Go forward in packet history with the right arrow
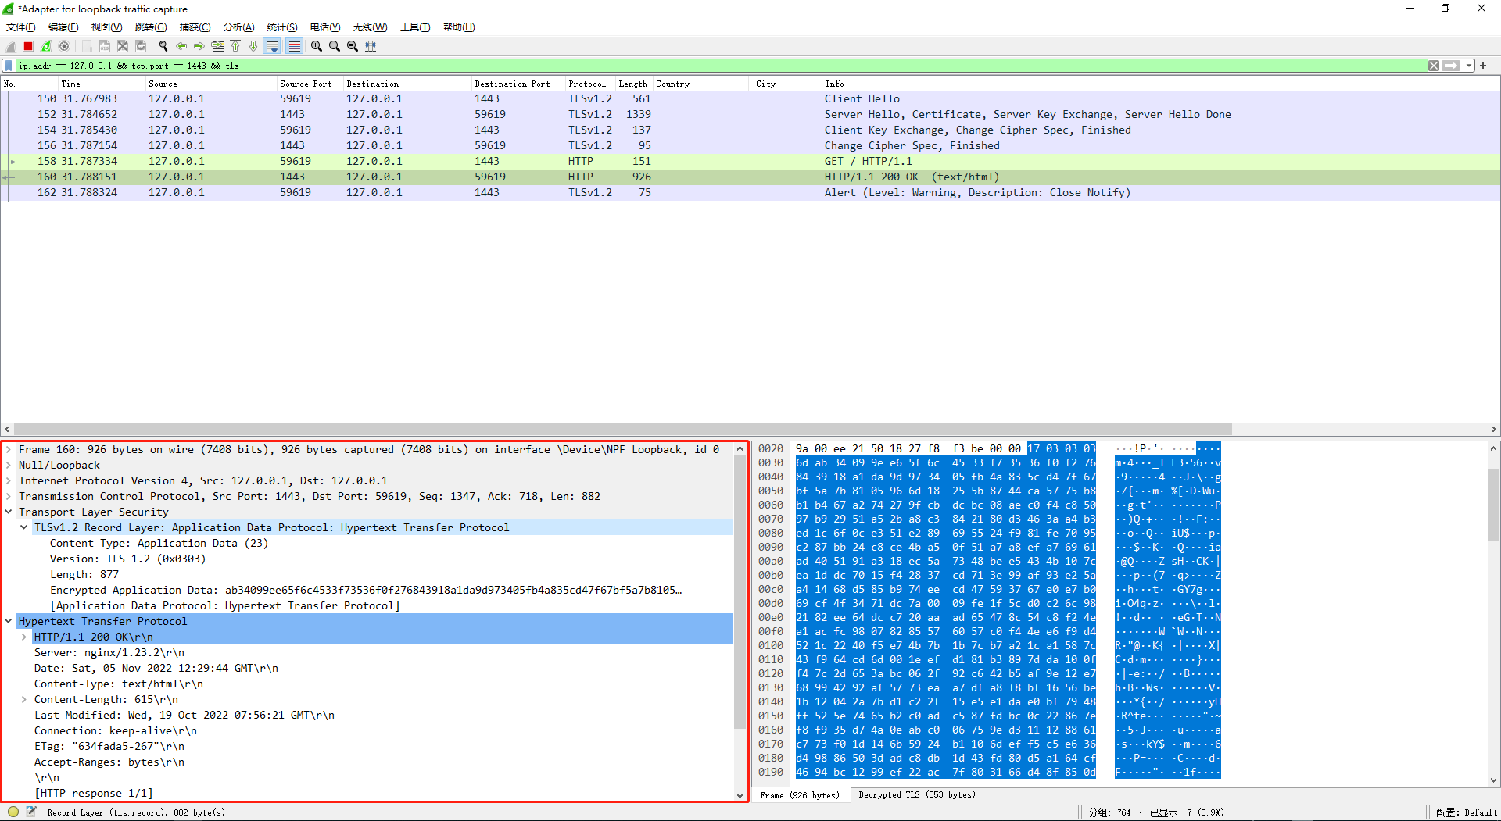1501x821 pixels. click(199, 46)
